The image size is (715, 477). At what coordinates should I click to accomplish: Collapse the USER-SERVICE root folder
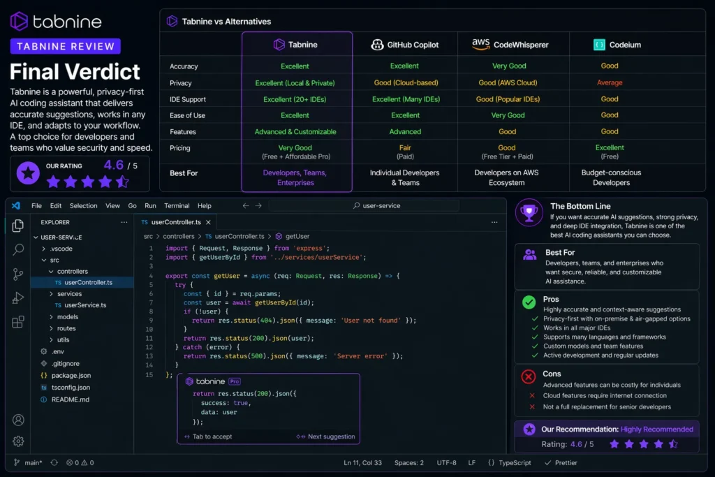pyautogui.click(x=36, y=237)
